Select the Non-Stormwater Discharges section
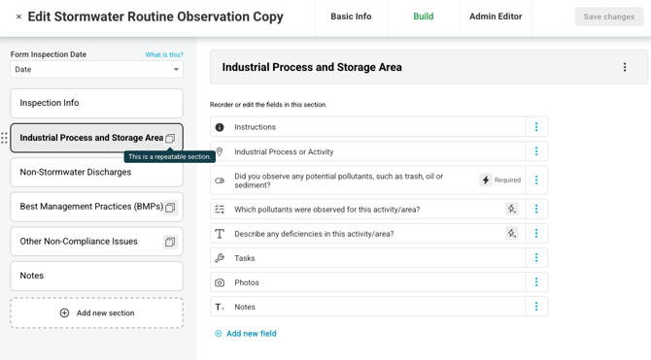This screenshot has width=651, height=360. (x=97, y=172)
